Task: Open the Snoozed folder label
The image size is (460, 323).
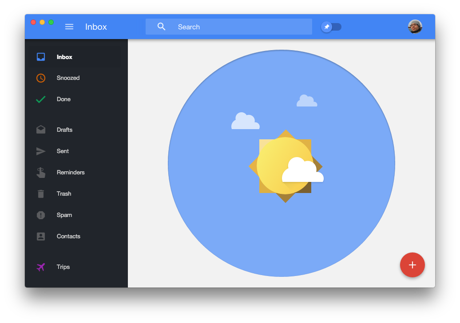Action: pyautogui.click(x=68, y=78)
